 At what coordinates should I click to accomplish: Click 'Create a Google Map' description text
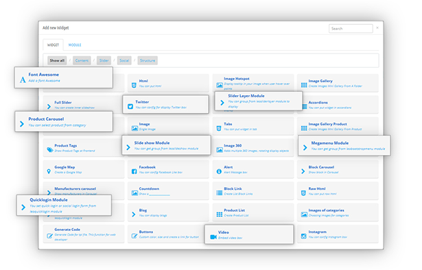pos(68,173)
